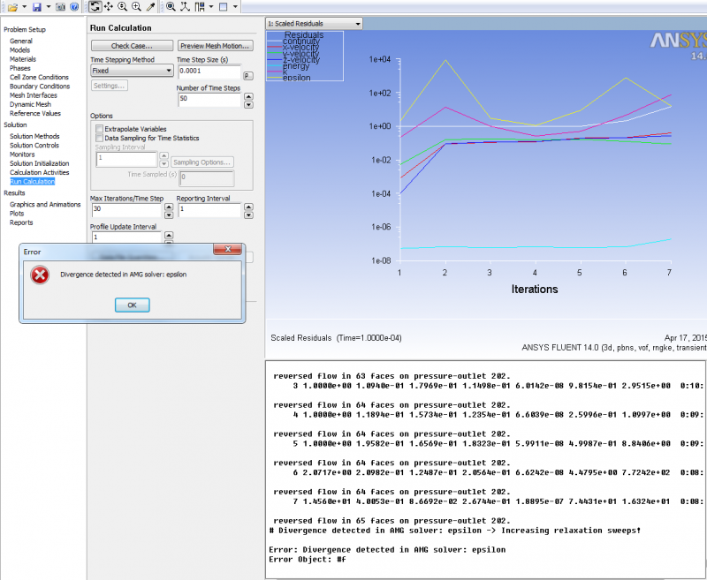Click the save disk icon

click(36, 7)
